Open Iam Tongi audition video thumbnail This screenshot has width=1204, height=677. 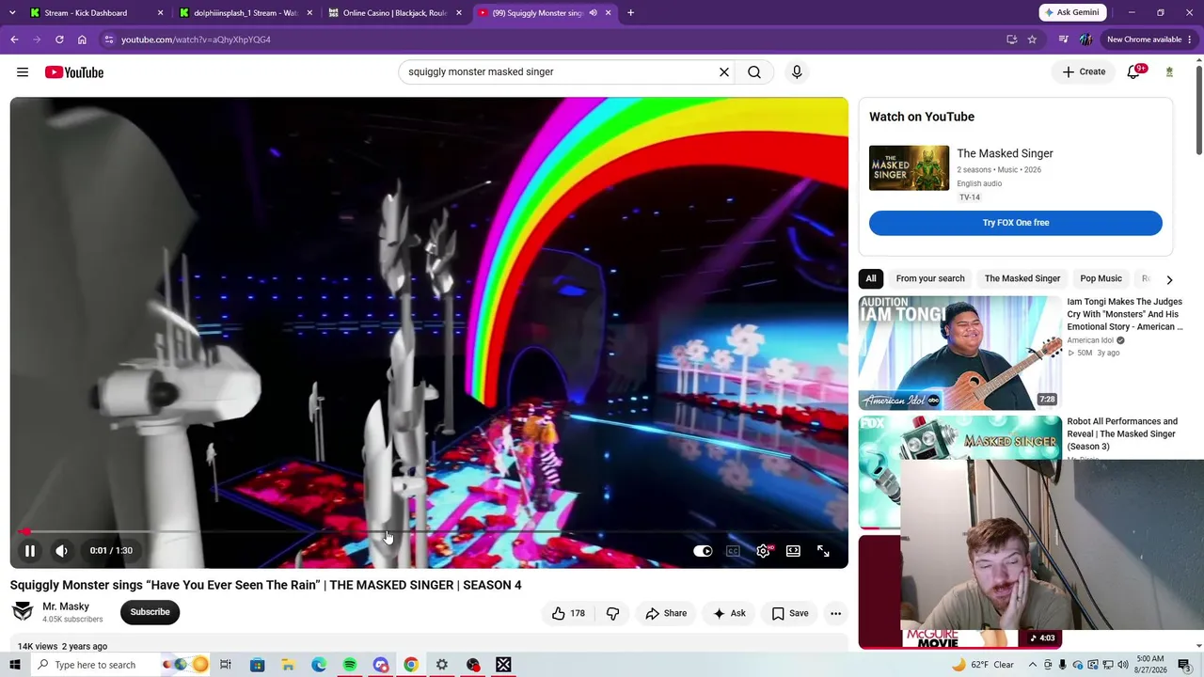(x=960, y=353)
